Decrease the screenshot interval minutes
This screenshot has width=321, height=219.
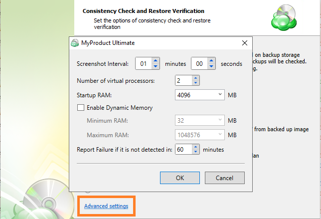[156, 66]
